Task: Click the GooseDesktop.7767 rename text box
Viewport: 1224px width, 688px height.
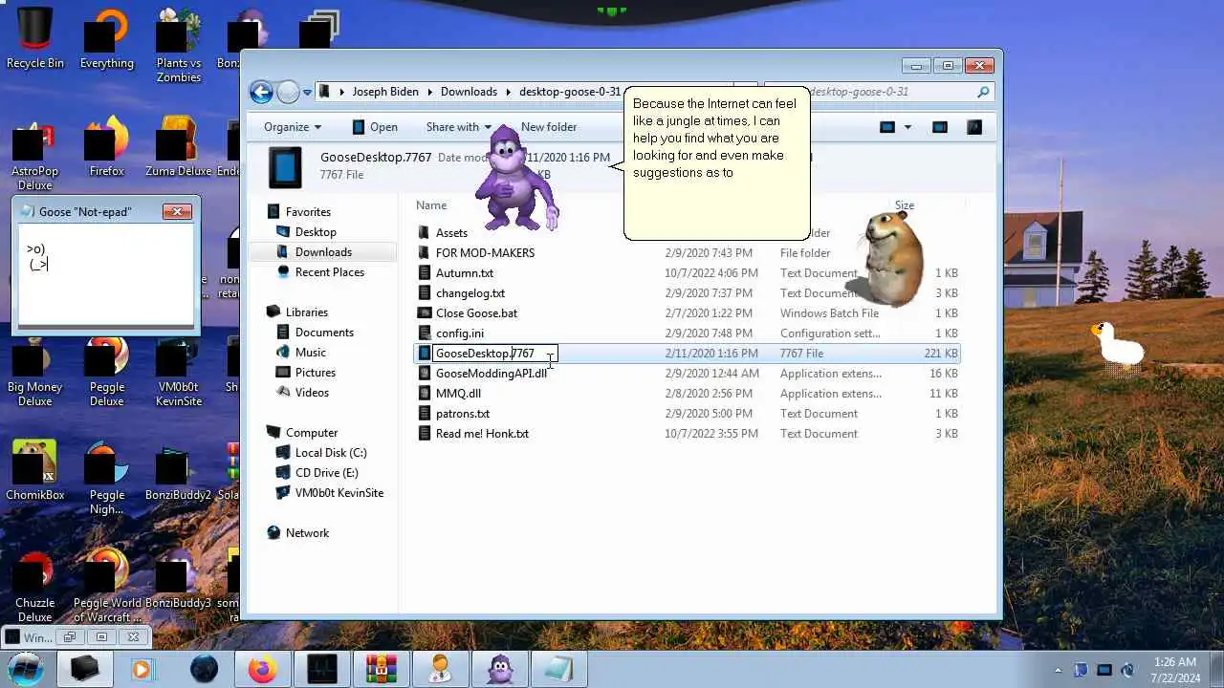Action: point(495,354)
